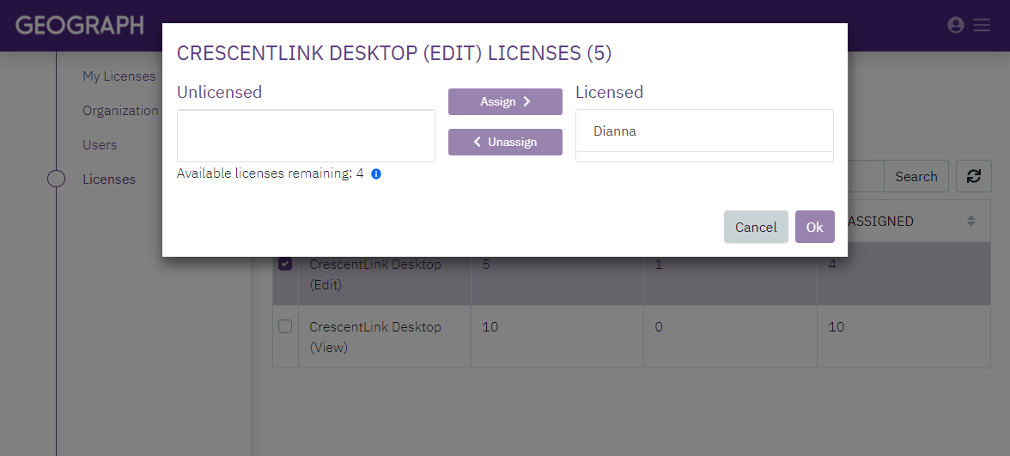Viewport: 1010px width, 456px height.
Task: Click the value 0 in the View row
Action: click(x=658, y=327)
